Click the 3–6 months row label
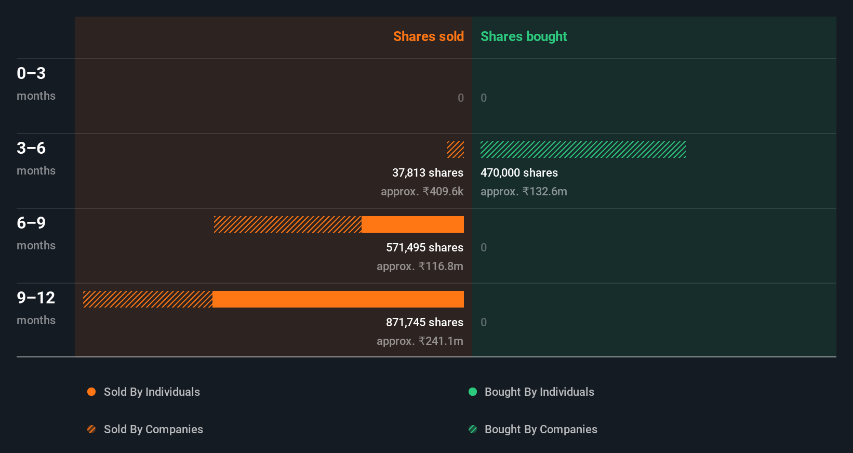 36,158
